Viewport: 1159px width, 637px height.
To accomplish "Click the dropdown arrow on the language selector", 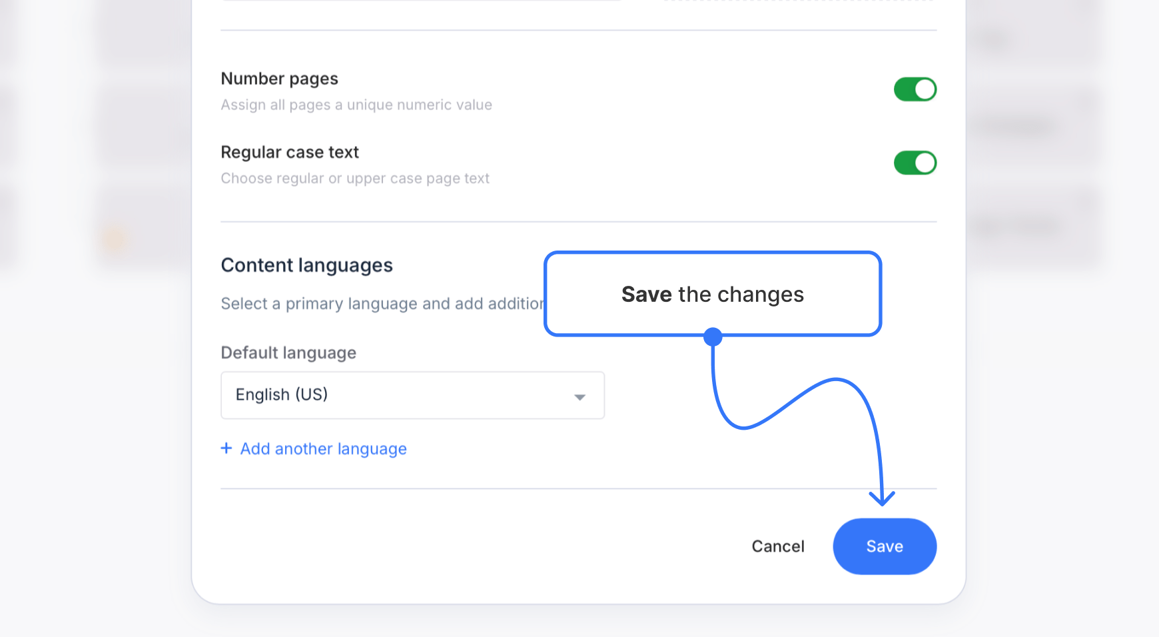I will click(x=579, y=395).
